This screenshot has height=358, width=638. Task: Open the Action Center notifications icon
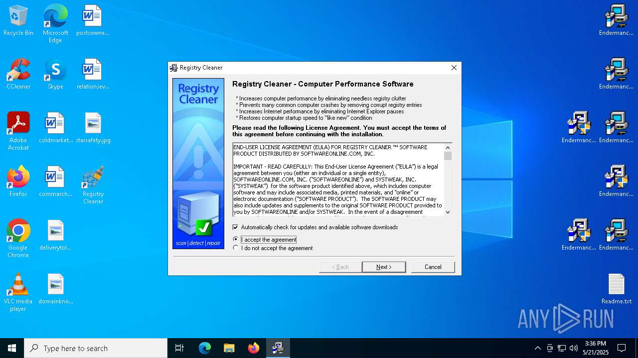pyautogui.click(x=622, y=348)
